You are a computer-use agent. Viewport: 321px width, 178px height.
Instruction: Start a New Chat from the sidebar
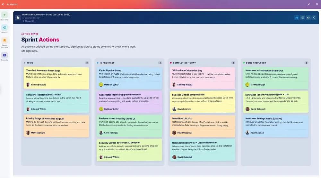coord(4,15)
